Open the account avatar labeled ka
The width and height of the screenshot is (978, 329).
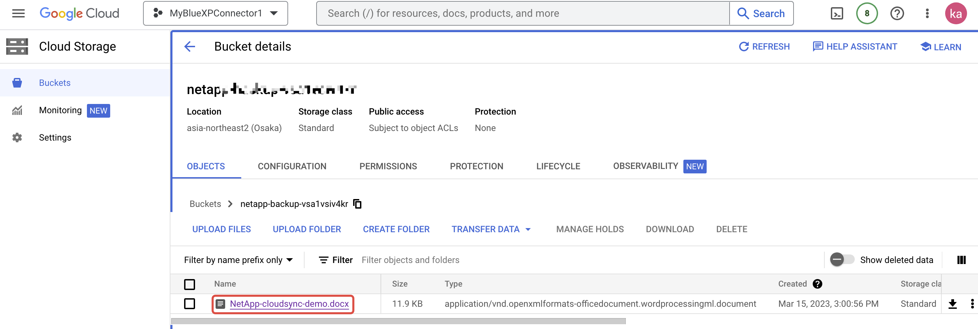click(x=956, y=13)
